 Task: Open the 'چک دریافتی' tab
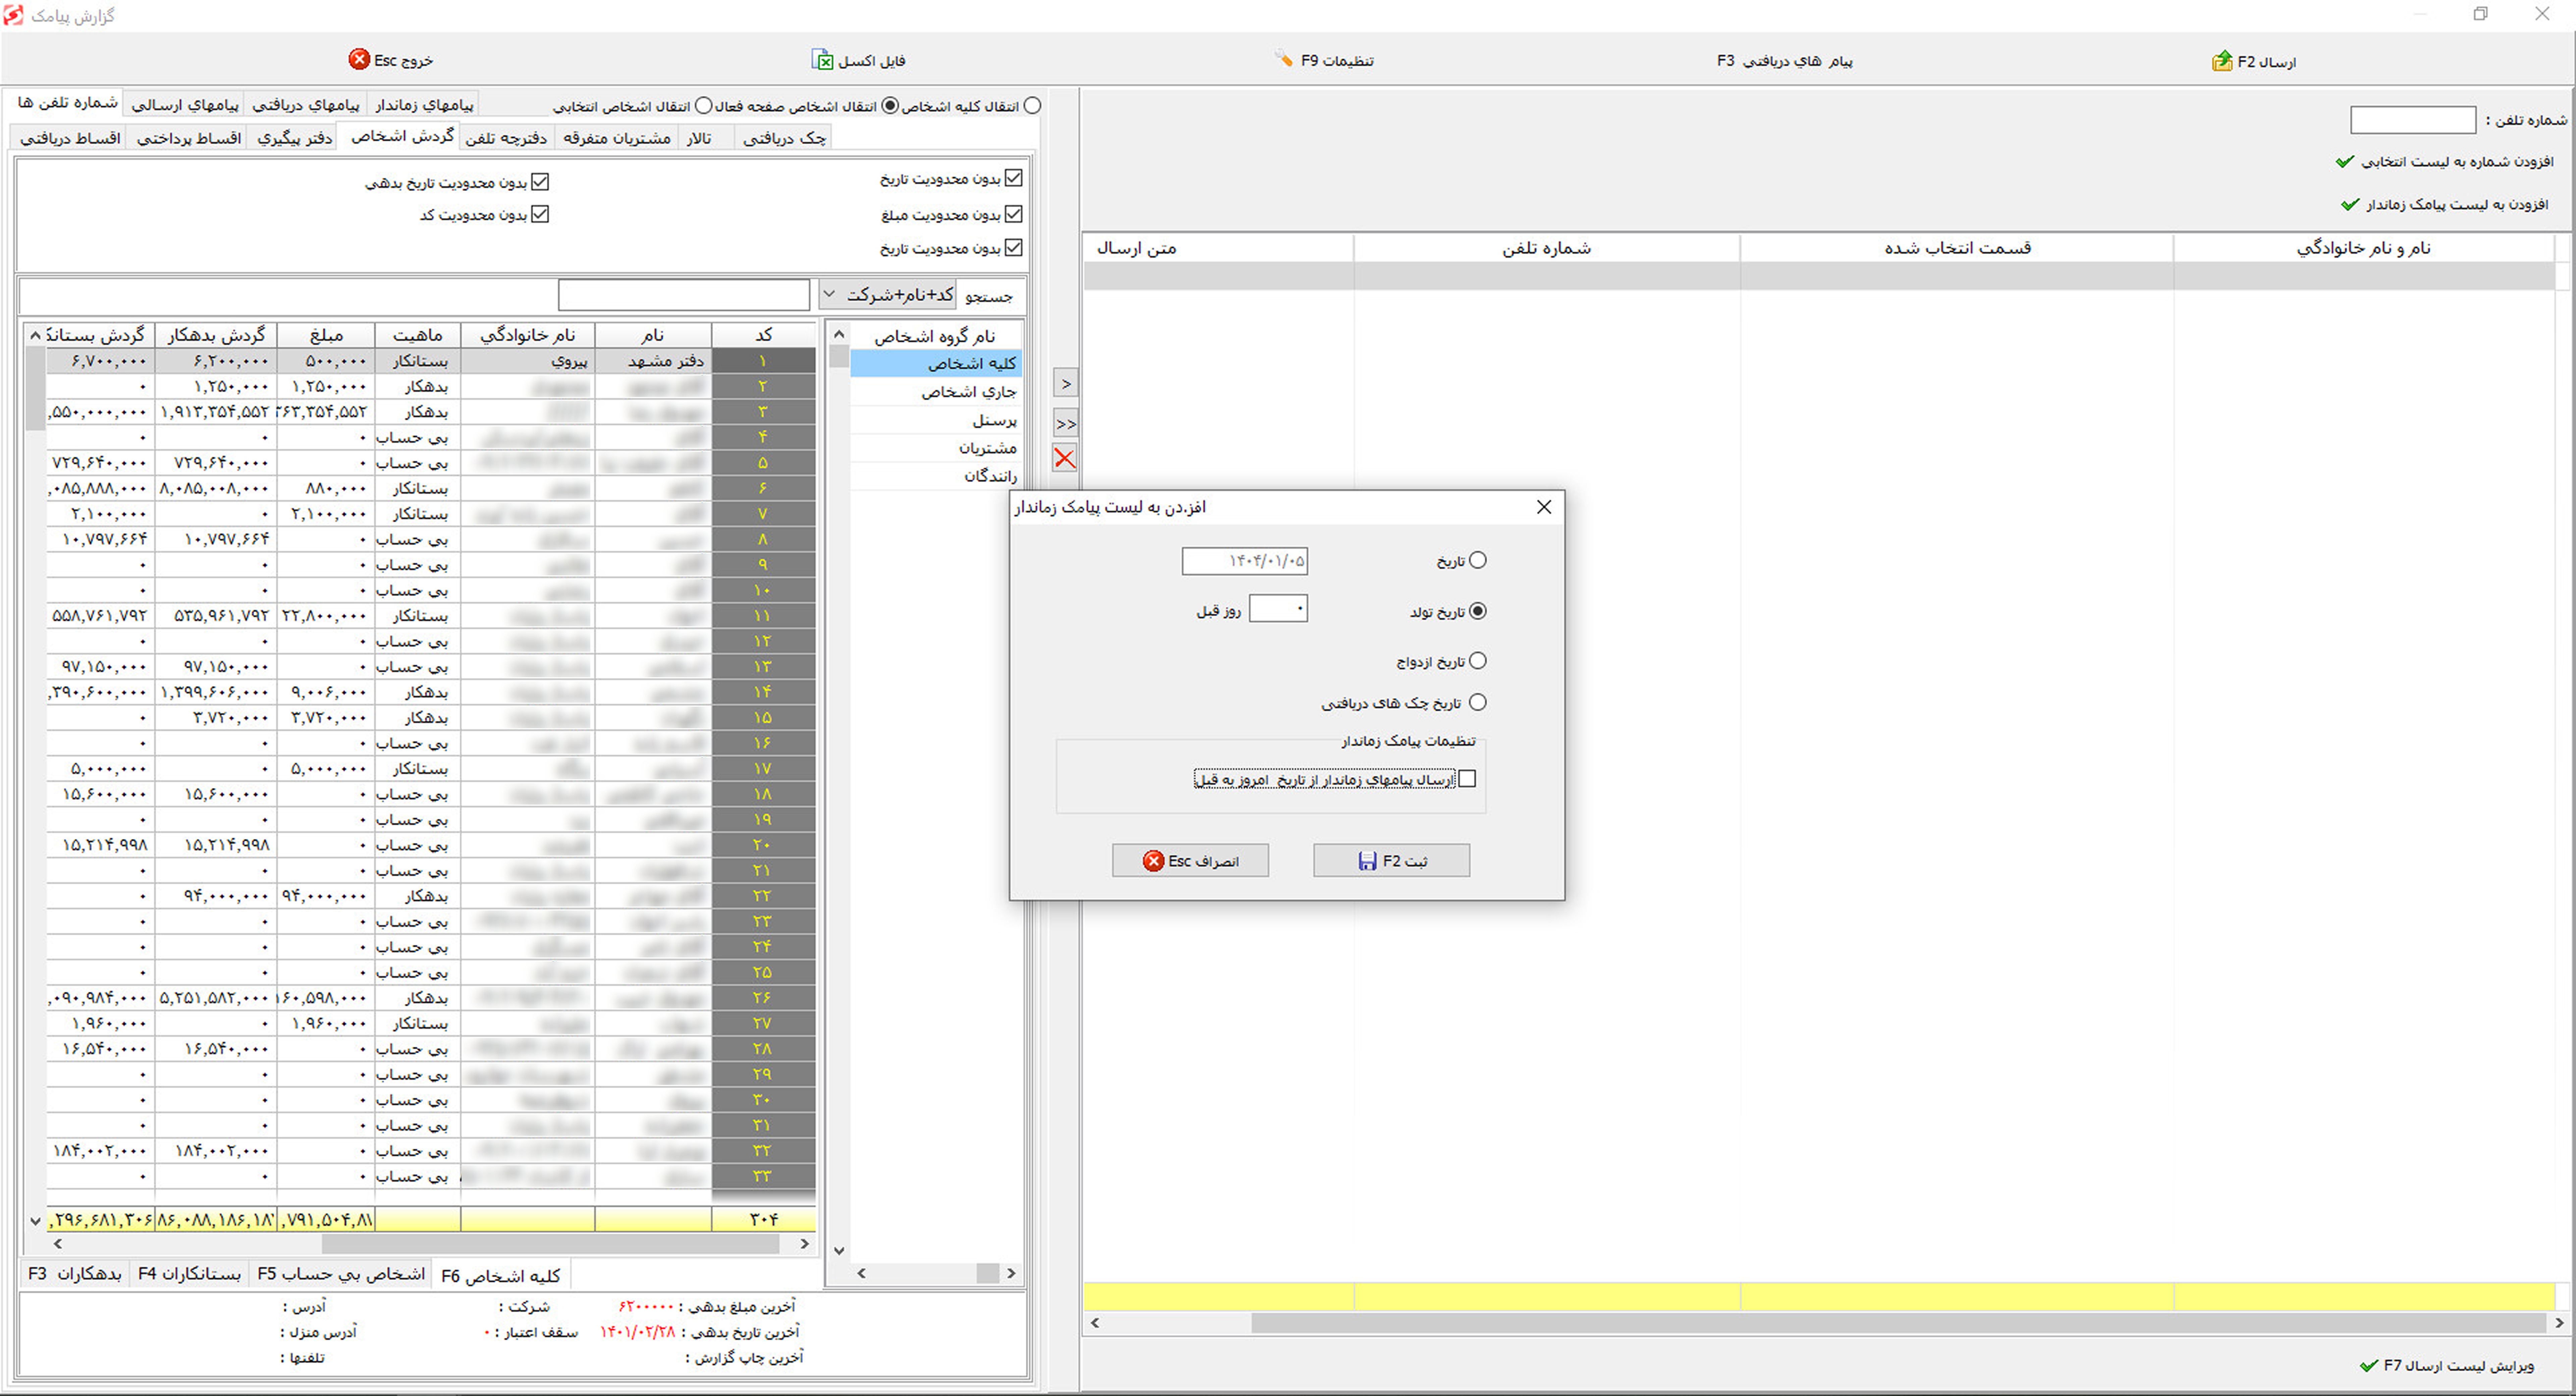784,138
